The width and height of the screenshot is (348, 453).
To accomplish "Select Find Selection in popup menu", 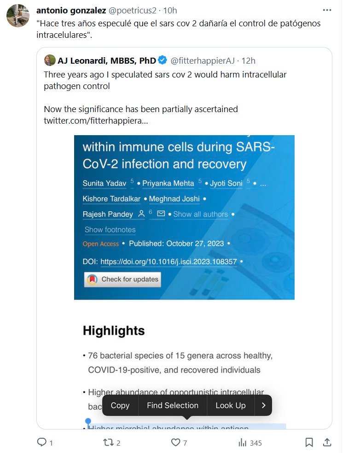I will (173, 405).
